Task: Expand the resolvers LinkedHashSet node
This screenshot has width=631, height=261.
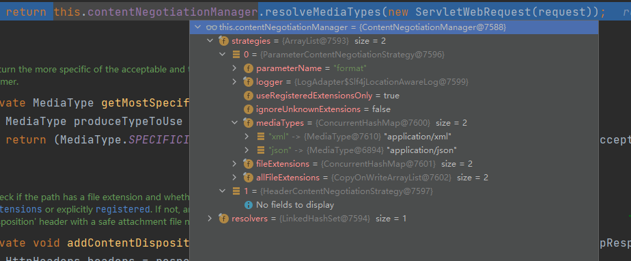Action: point(210,219)
